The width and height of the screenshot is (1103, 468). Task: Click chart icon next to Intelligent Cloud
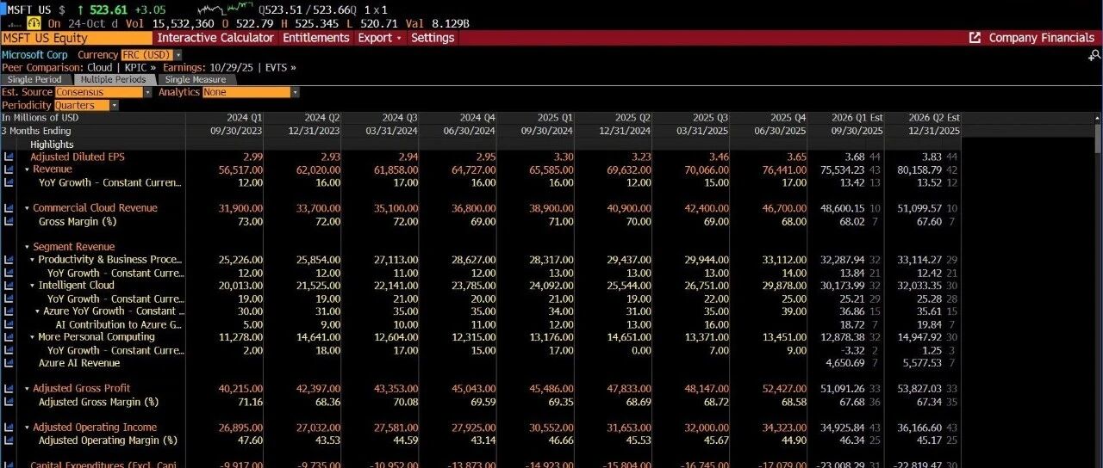[9, 286]
